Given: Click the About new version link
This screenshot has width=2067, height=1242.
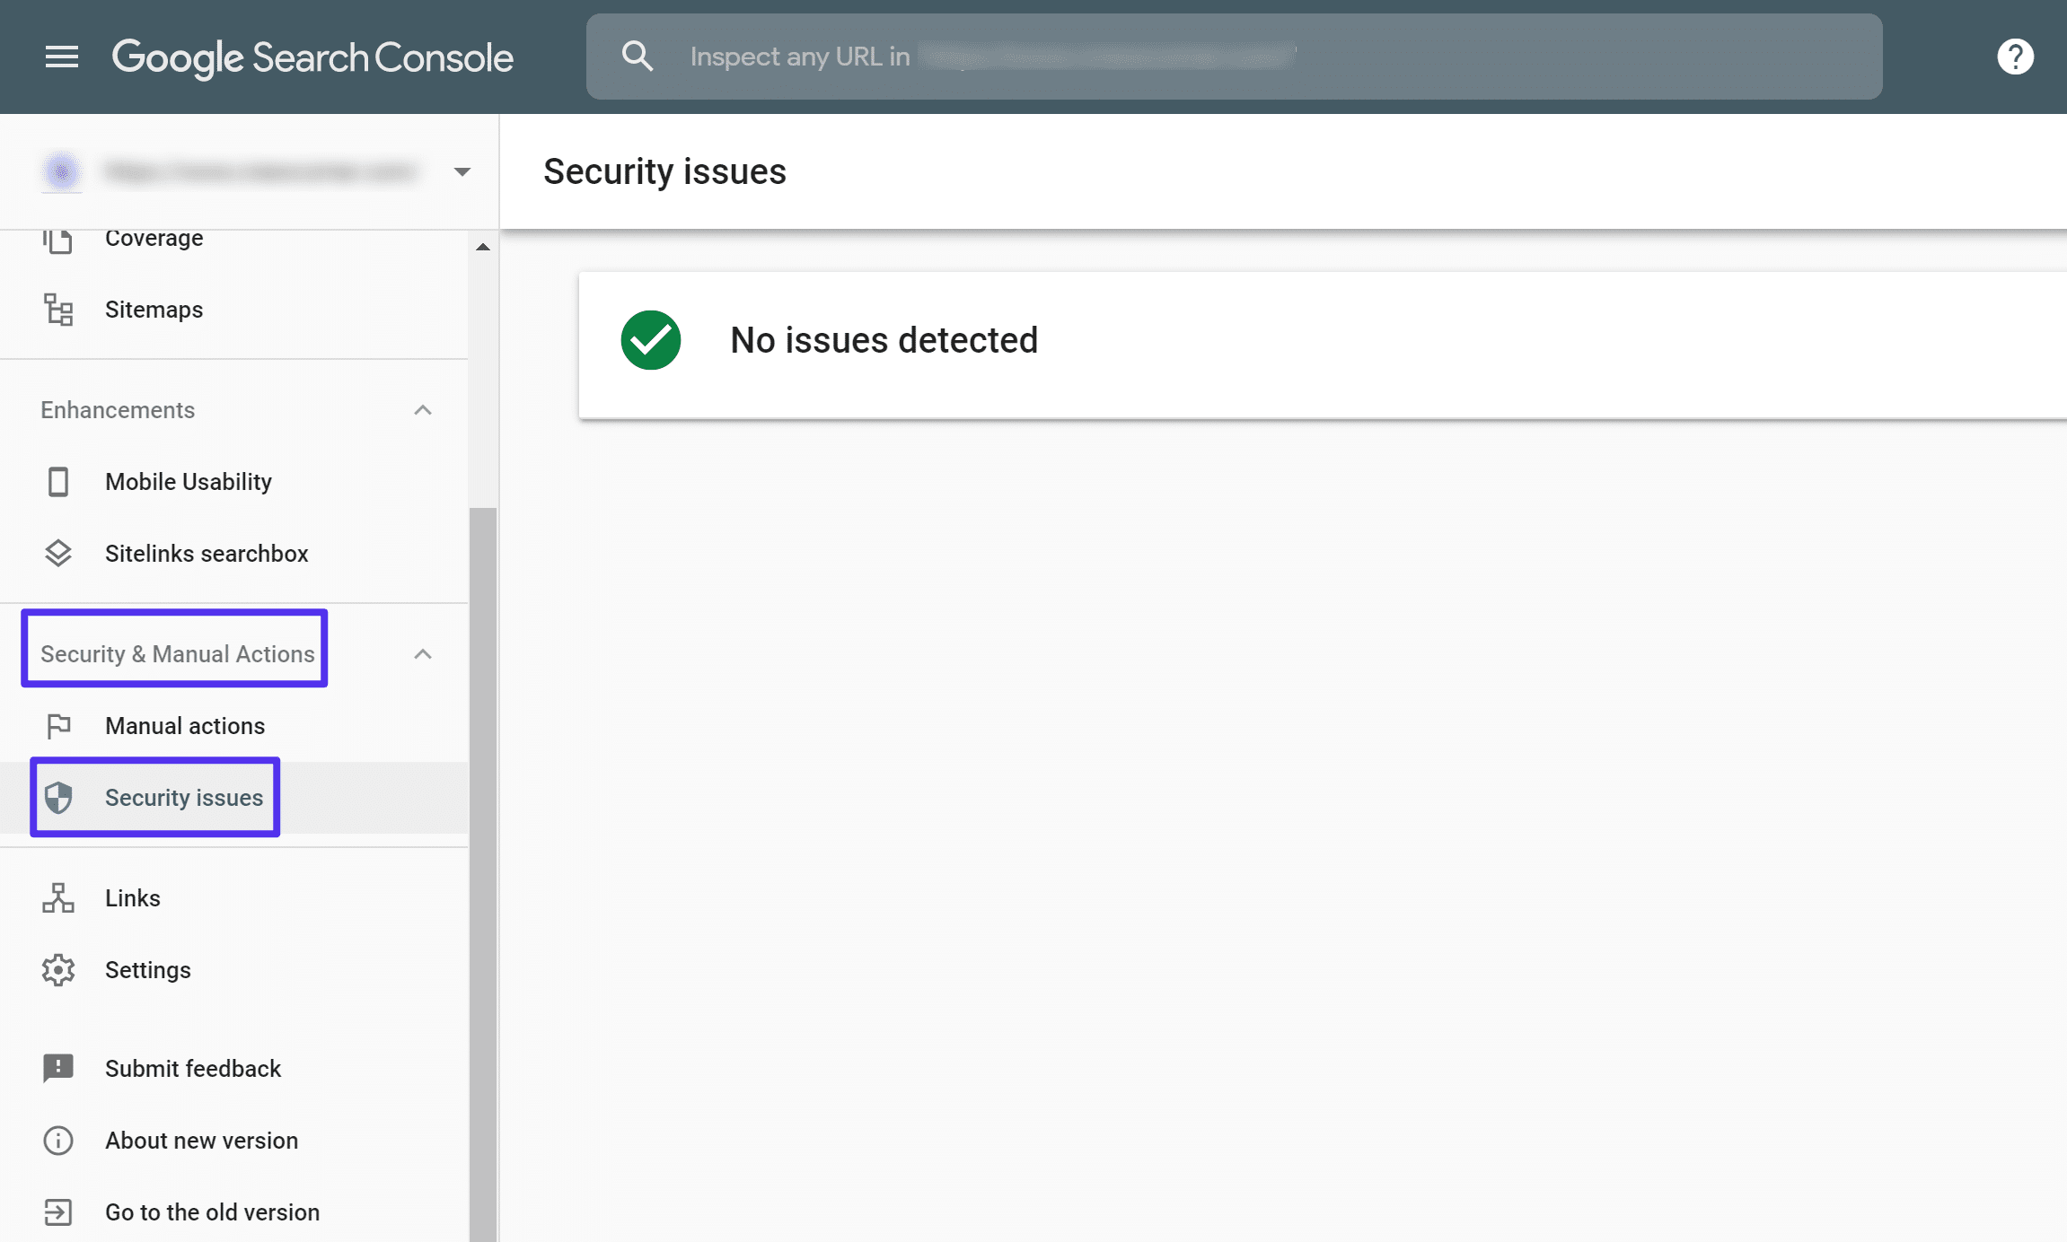Looking at the screenshot, I should pos(202,1141).
